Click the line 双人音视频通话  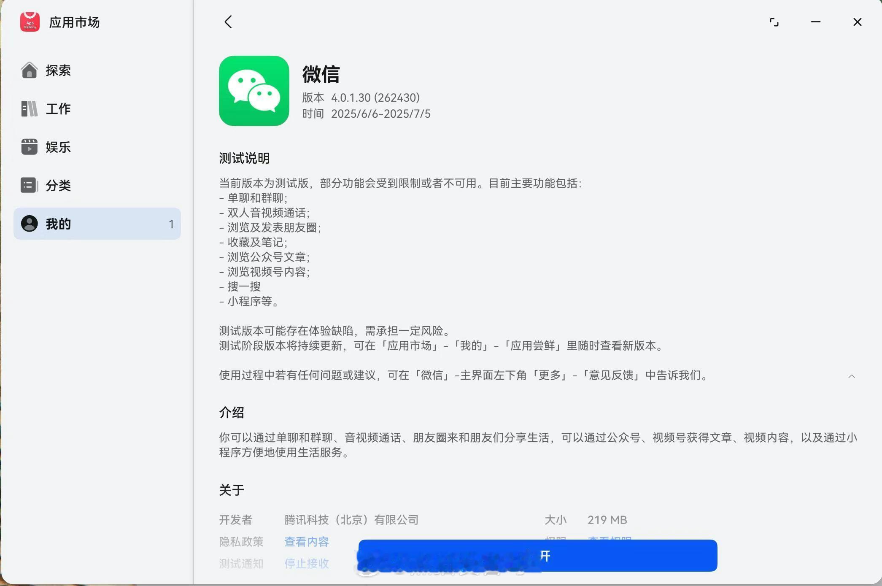(x=264, y=213)
